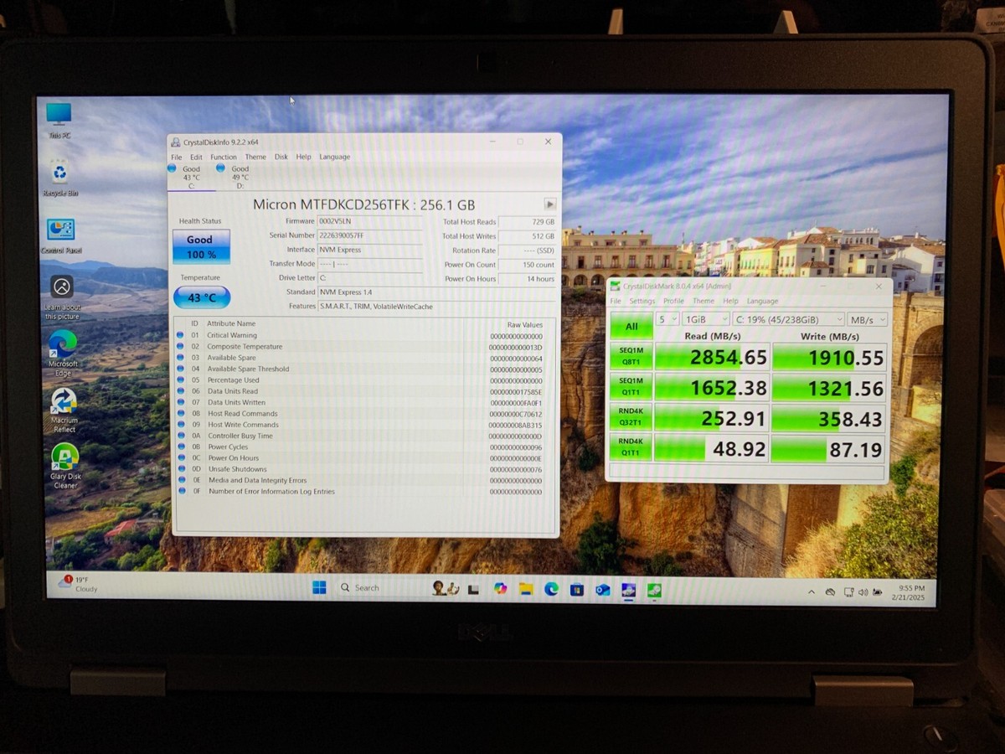
Task: Open the drive dropdown C: 19%
Action: pyautogui.click(x=788, y=319)
